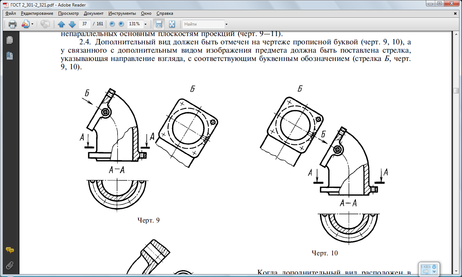Click the caption Черт. 9

pos(149,220)
